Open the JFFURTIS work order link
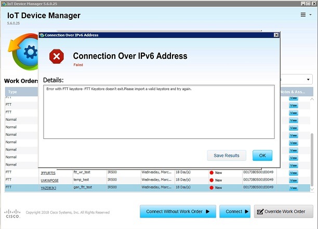Image resolution: width=318 pixels, height=229 pixels. (48, 173)
